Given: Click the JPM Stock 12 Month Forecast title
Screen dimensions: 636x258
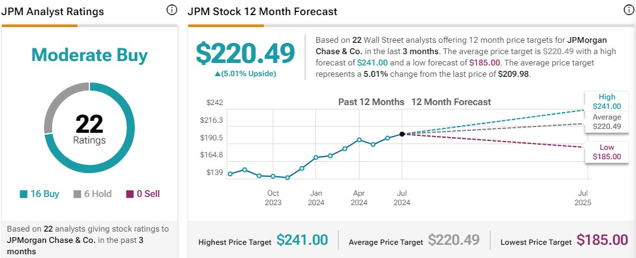Looking at the screenshot, I should click(263, 11).
